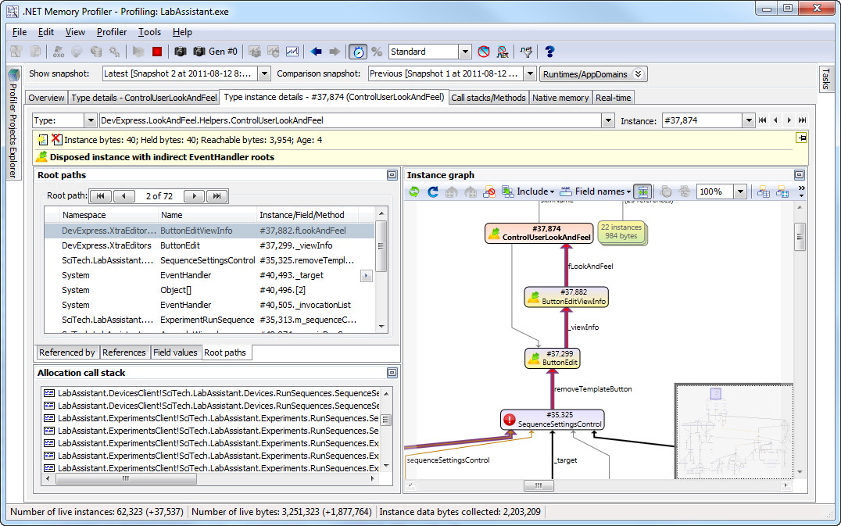841x526 pixels.
Task: Open the type name ControlUserLookAndFeel dropdown
Action: [x=607, y=120]
